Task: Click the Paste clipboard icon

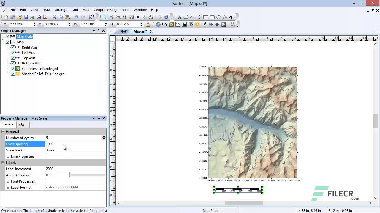Action: point(67,17)
